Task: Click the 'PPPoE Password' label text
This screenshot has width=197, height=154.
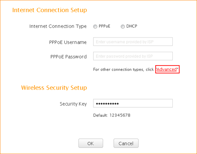Action: [69, 57]
